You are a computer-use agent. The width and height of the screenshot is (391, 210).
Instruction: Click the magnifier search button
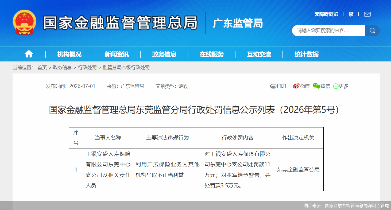(372, 31)
